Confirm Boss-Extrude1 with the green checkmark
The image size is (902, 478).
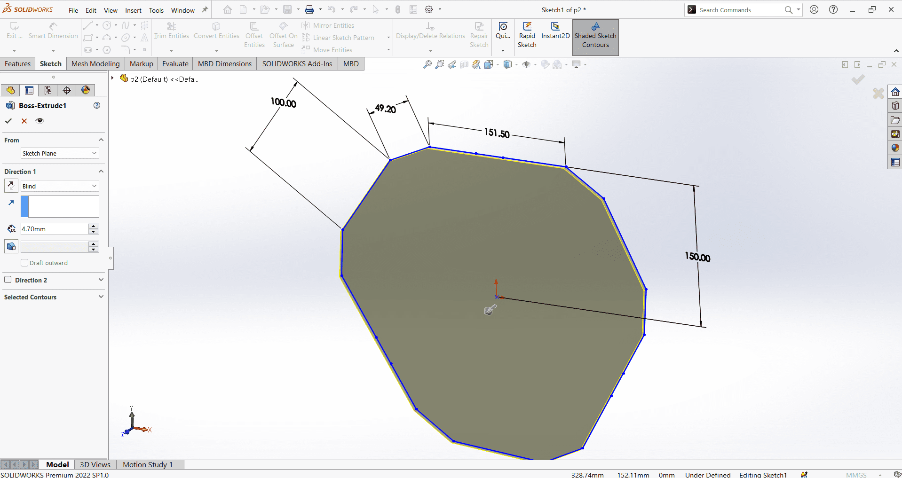point(8,121)
